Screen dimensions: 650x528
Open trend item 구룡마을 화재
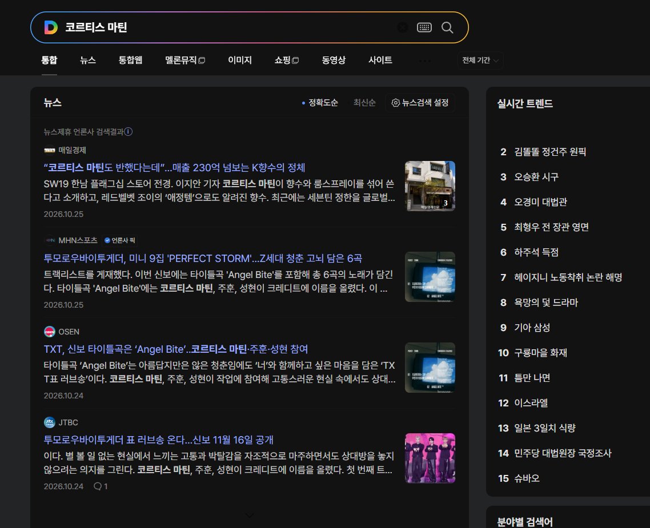click(x=540, y=353)
